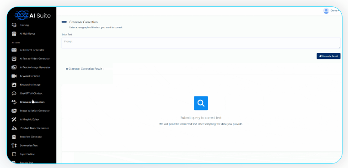Click the AI Content Generator keyboard icon
Image resolution: width=348 pixels, height=168 pixels.
pos(14,50)
